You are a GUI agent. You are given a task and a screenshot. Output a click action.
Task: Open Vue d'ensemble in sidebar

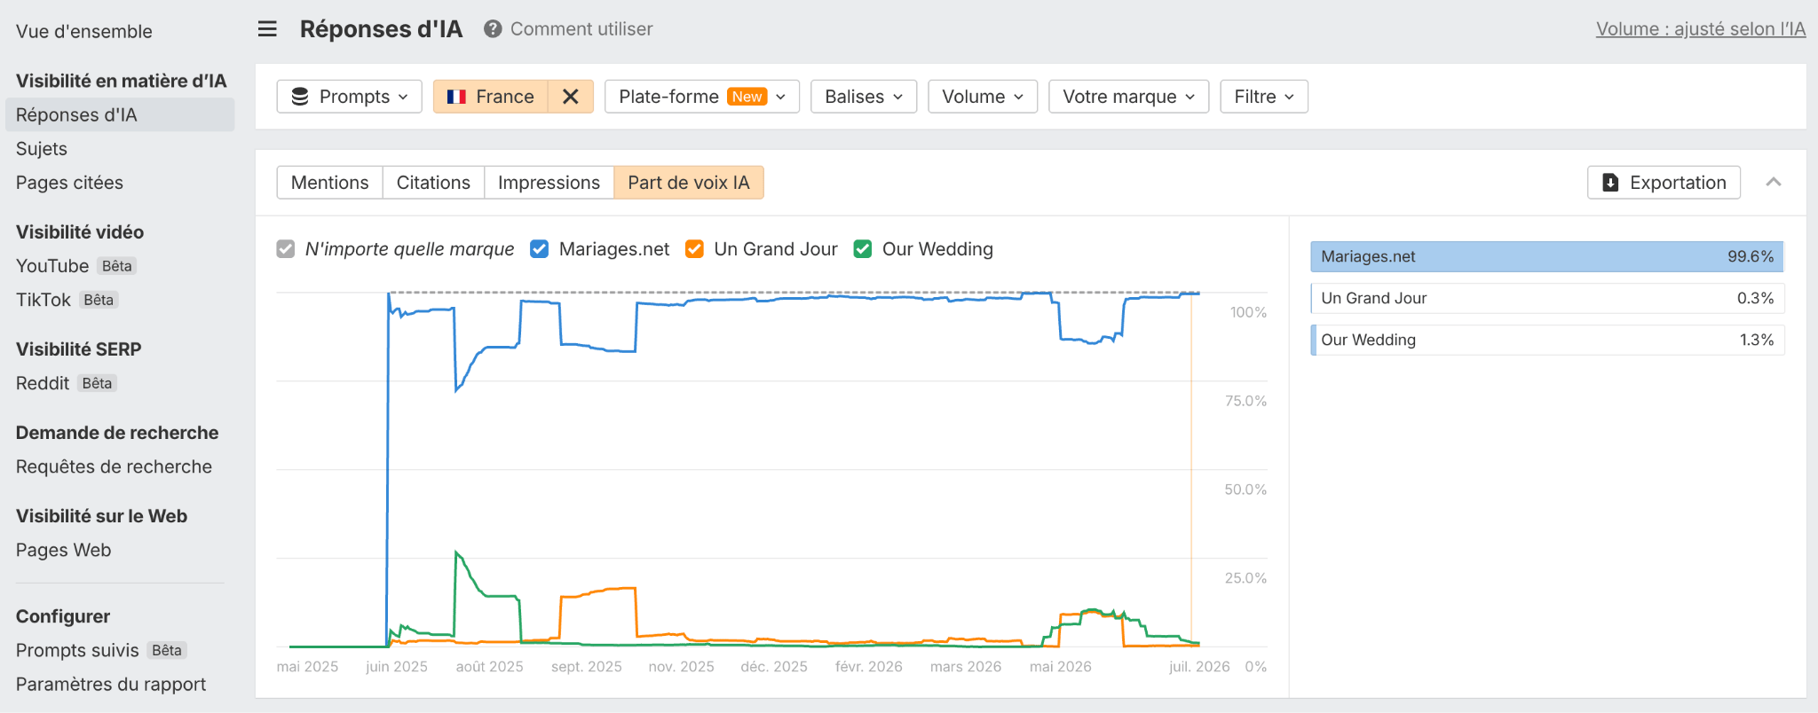click(84, 31)
